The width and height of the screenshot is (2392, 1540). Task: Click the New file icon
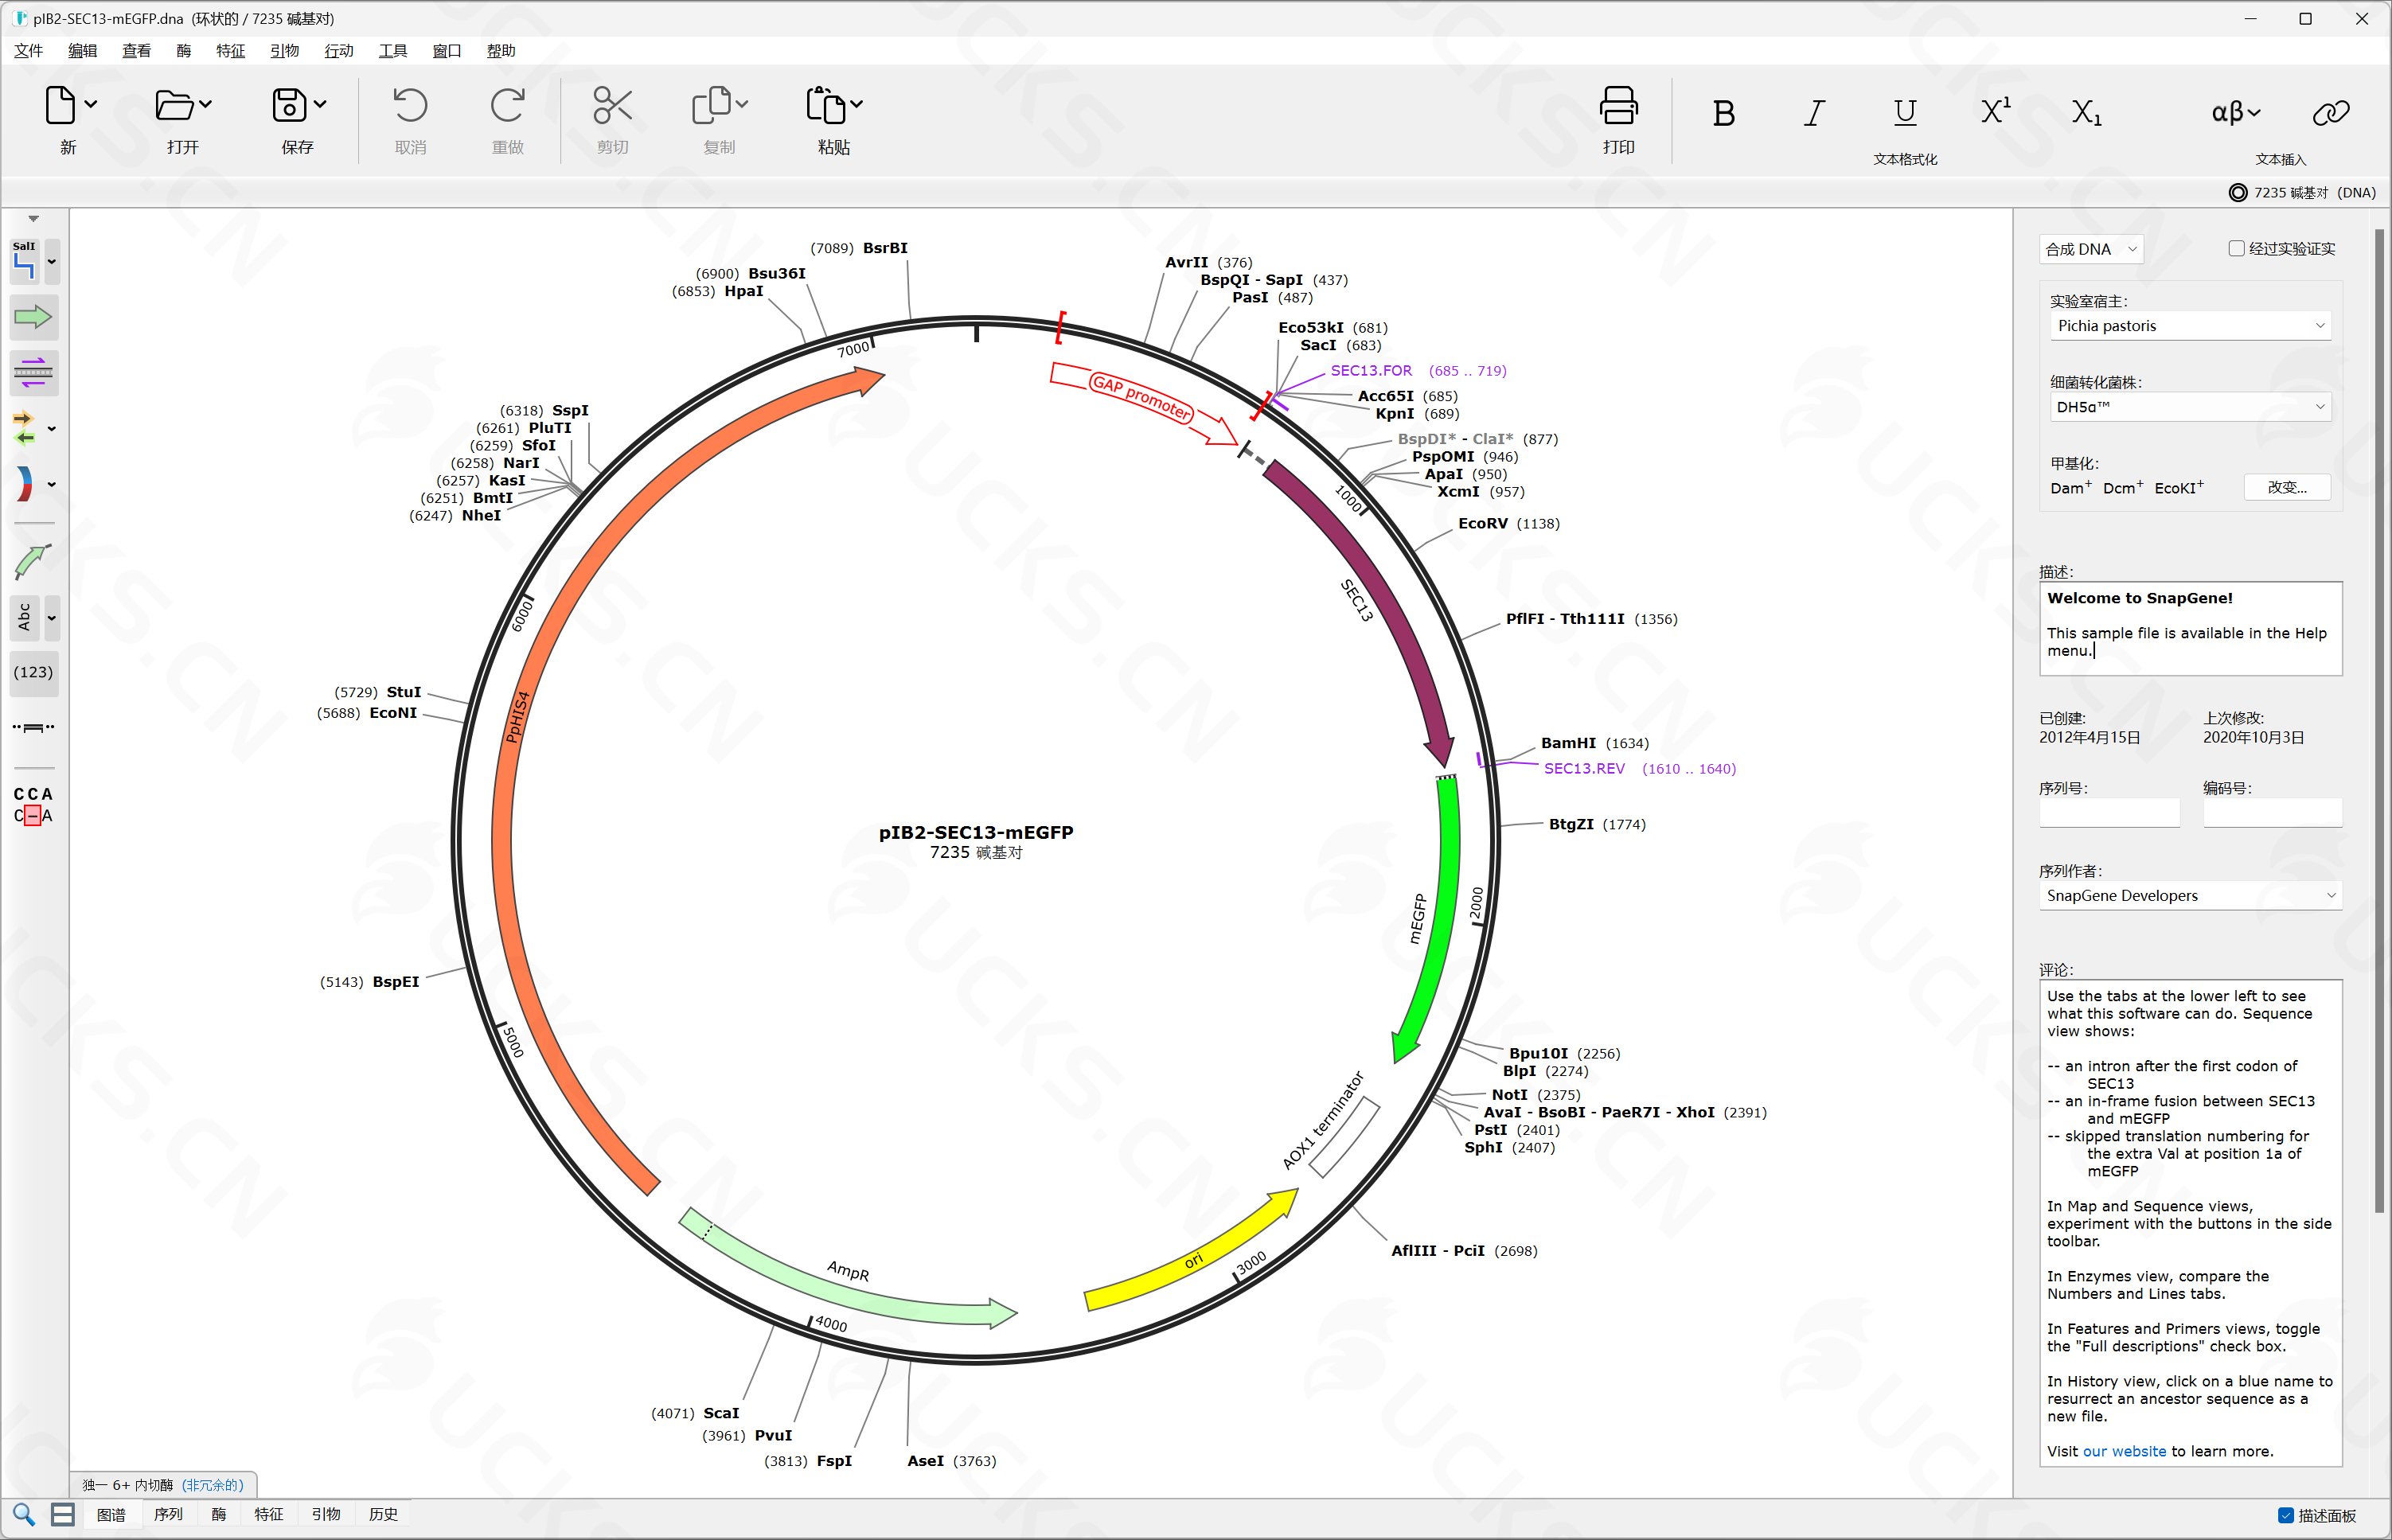[x=60, y=105]
